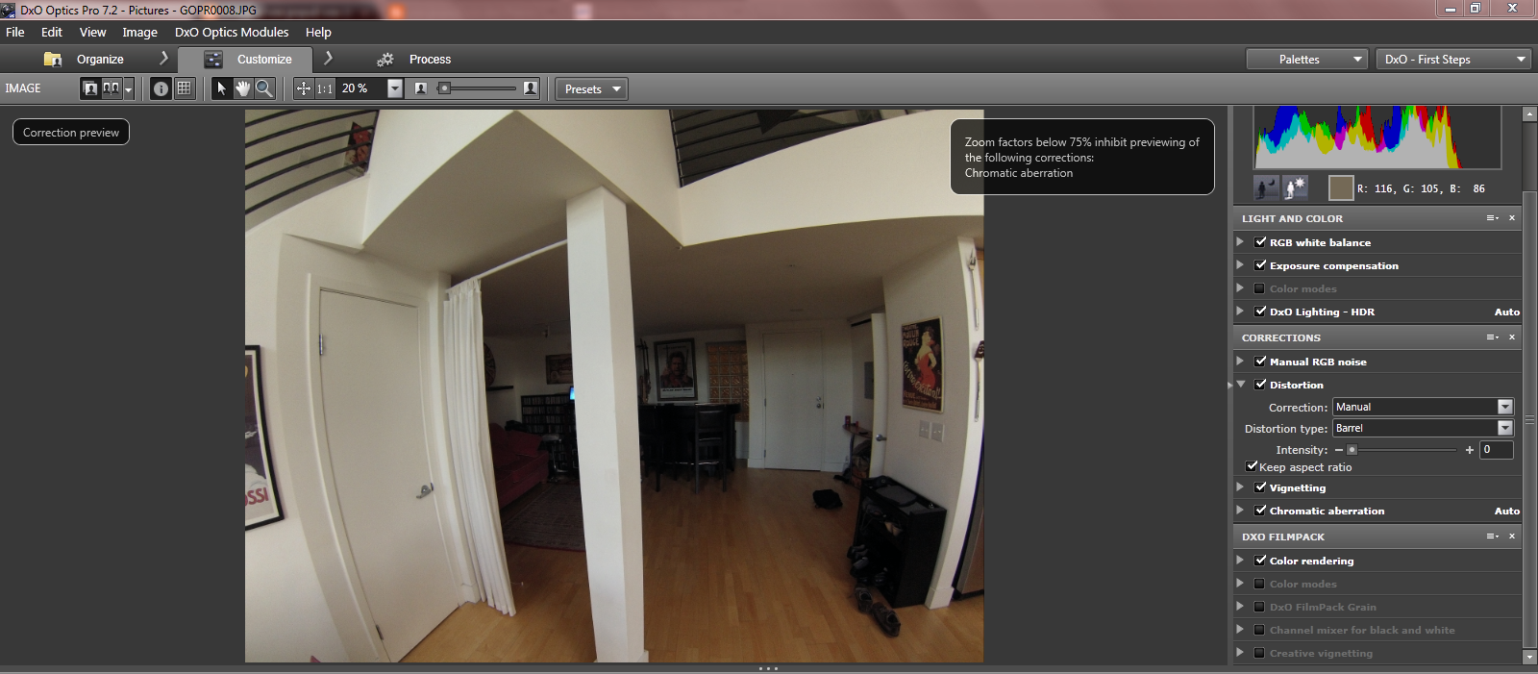
Task: Disable DxO Lighting - HDR checkbox
Action: coord(1260,312)
